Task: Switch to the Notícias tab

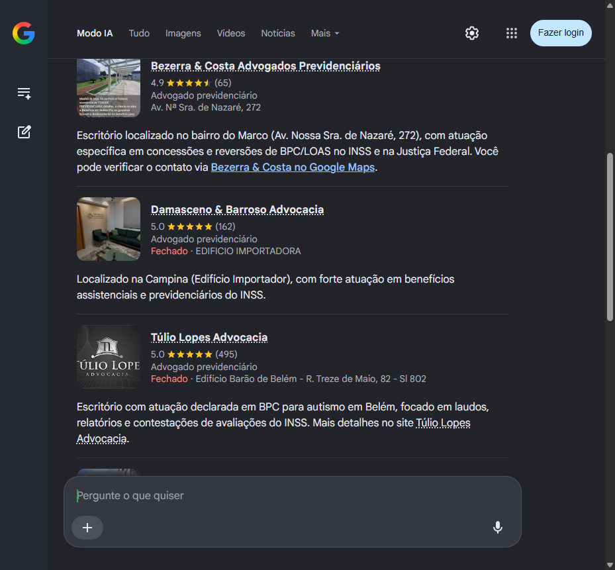Action: tap(278, 33)
